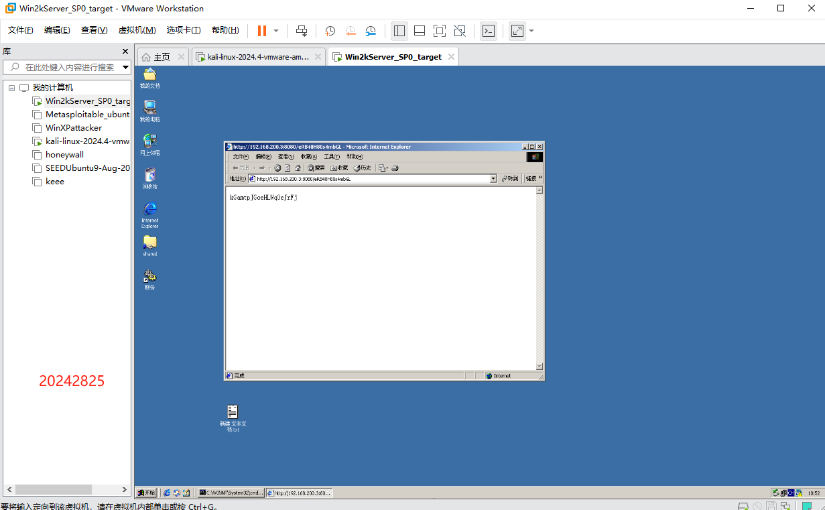Select WinXPattacker in the library
Screen dimensions: 825x510
(67, 128)
